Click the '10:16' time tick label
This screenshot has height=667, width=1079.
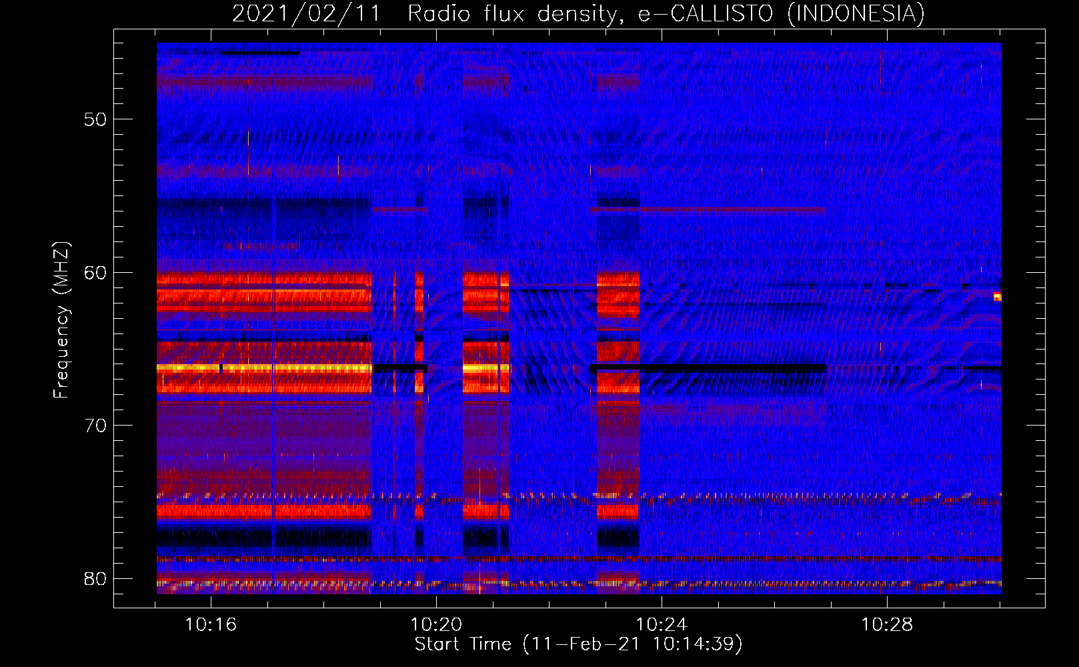coord(211,625)
